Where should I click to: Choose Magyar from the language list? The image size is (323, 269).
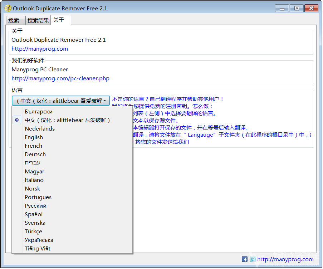pos(72,171)
